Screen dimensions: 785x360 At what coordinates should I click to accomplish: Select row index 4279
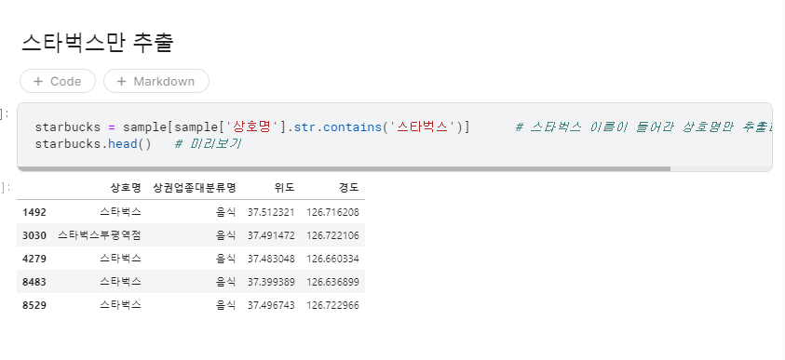(x=34, y=259)
